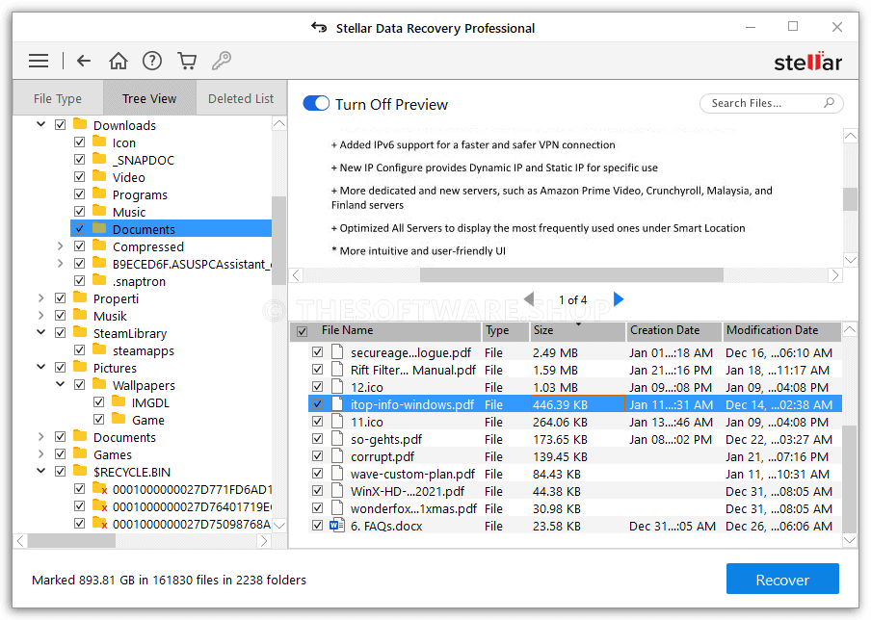This screenshot has width=871, height=620.
Task: Toggle the Turn Off Preview switch
Action: pyautogui.click(x=316, y=103)
